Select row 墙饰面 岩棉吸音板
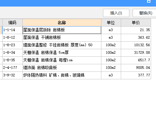Image resolution: width=156 pixels, height=119 pixels. 62,68
